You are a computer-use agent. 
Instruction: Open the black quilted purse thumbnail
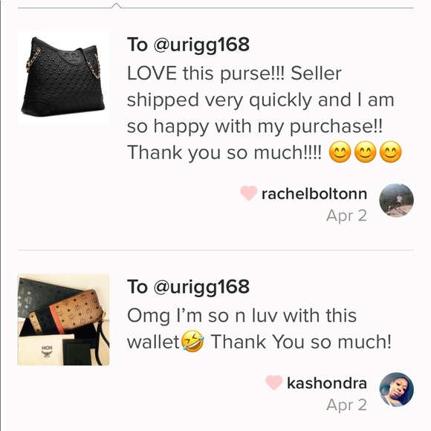click(x=63, y=77)
